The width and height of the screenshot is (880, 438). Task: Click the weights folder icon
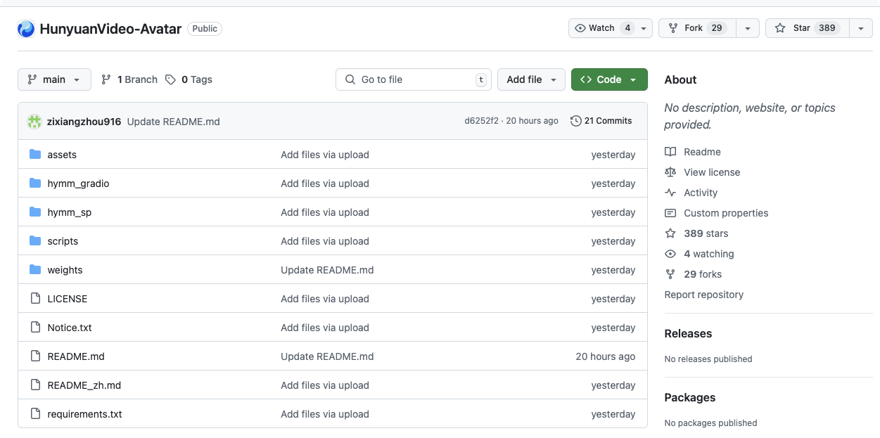[35, 270]
